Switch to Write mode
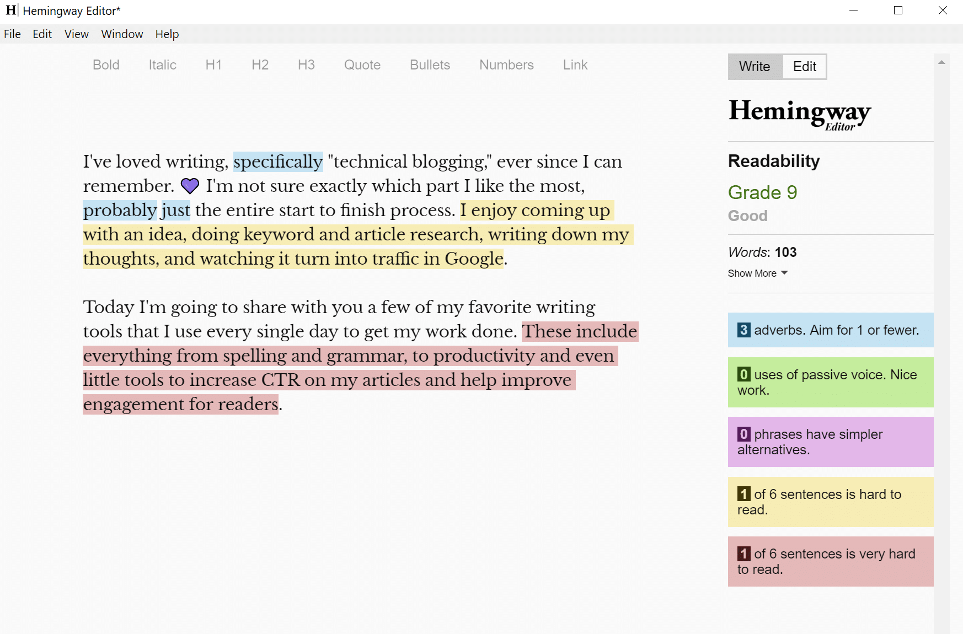The width and height of the screenshot is (963, 634). (755, 67)
